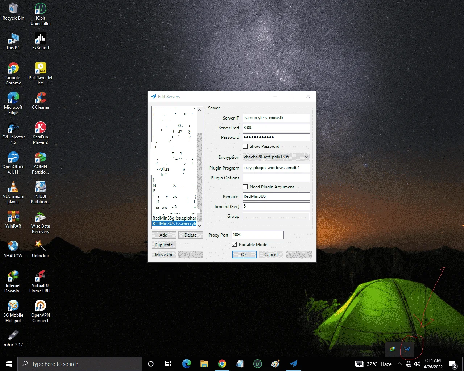
Task: Select OpenOffice 4.1.11 desktop icon
Action: 13,163
